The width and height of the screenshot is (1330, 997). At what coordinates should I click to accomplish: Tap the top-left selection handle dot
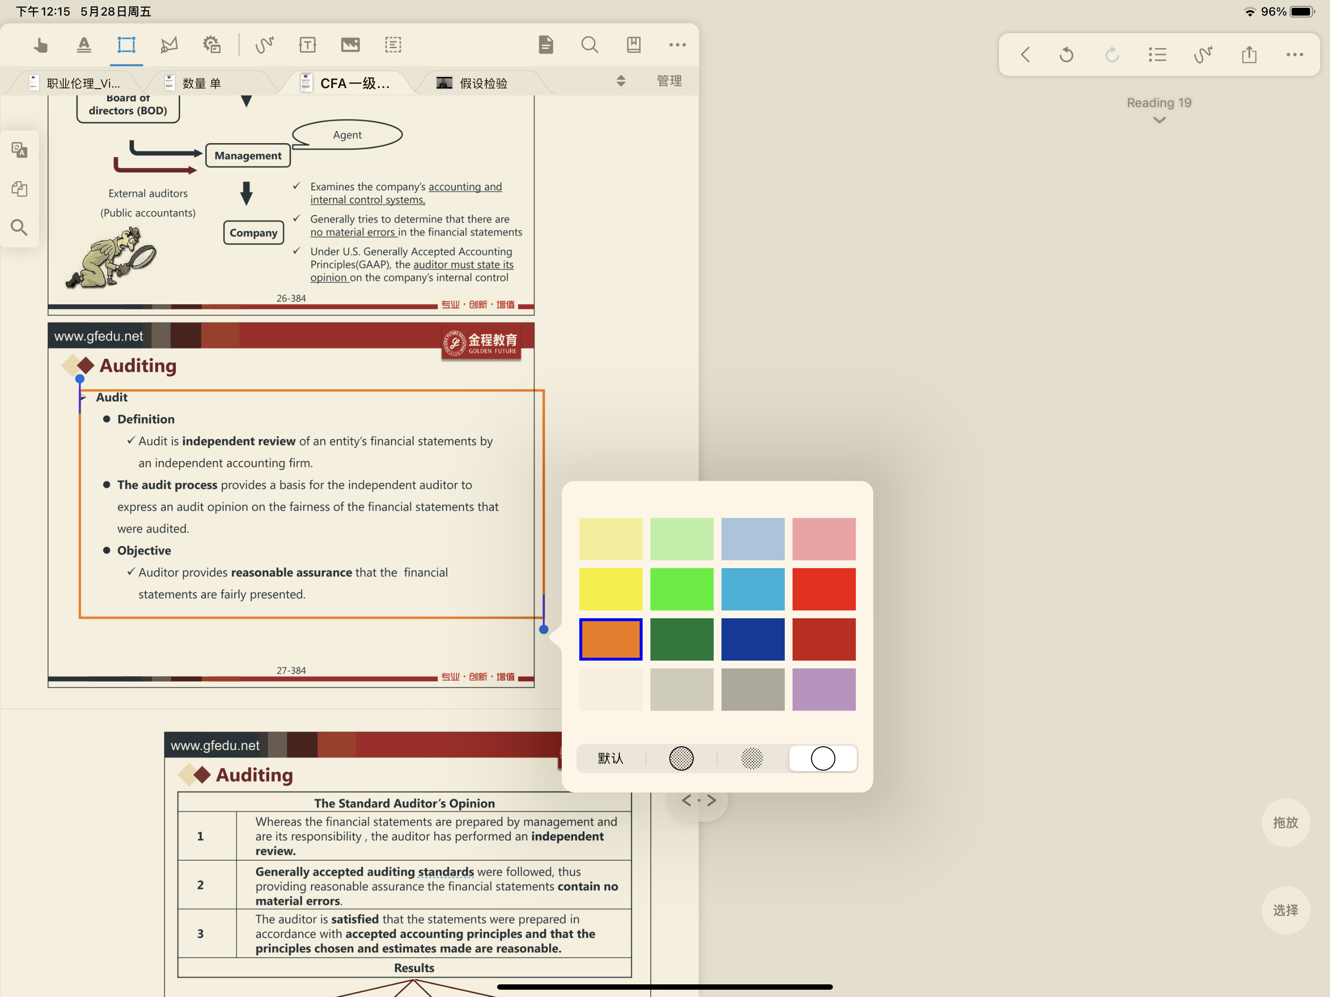click(x=80, y=379)
